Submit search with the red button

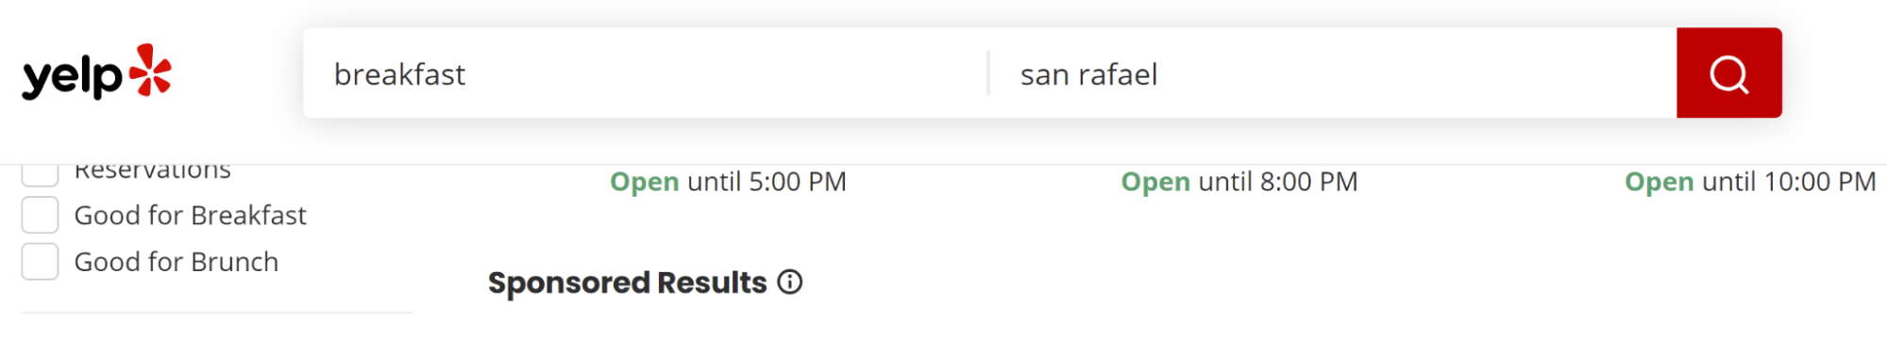coord(1728,73)
